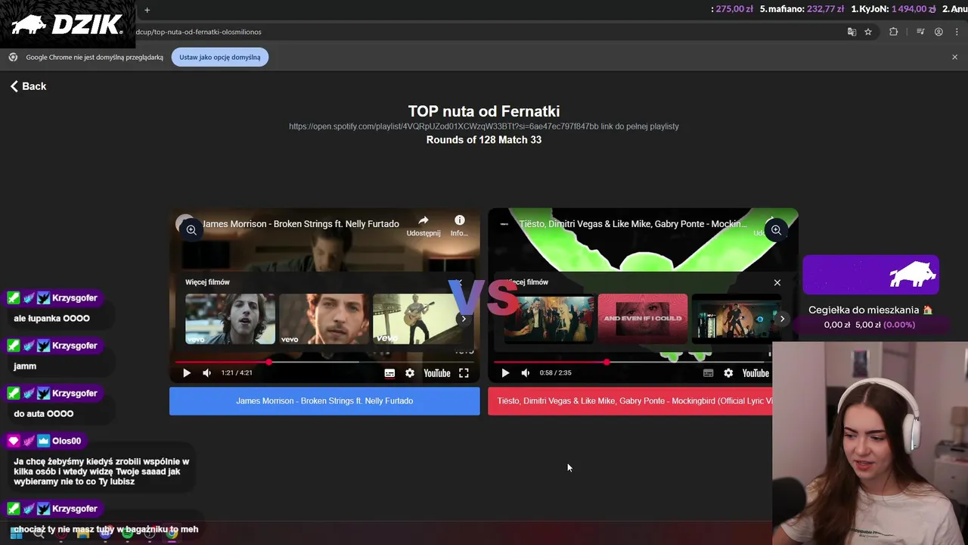Open new browser tab with plus

click(x=147, y=10)
